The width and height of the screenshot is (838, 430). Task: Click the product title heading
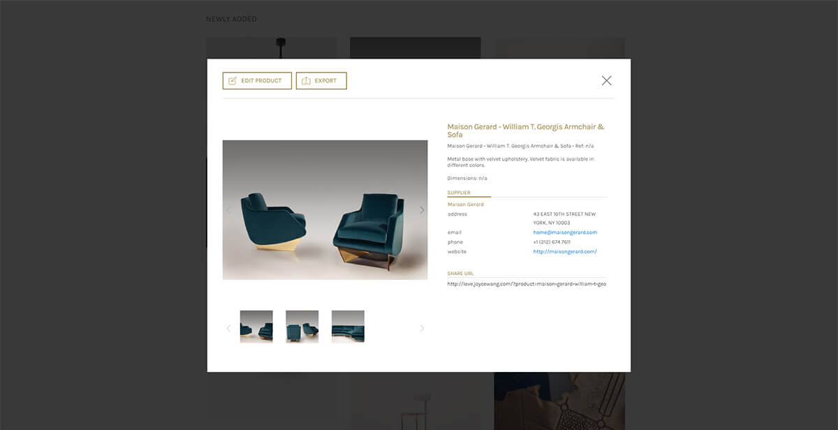coord(526,131)
